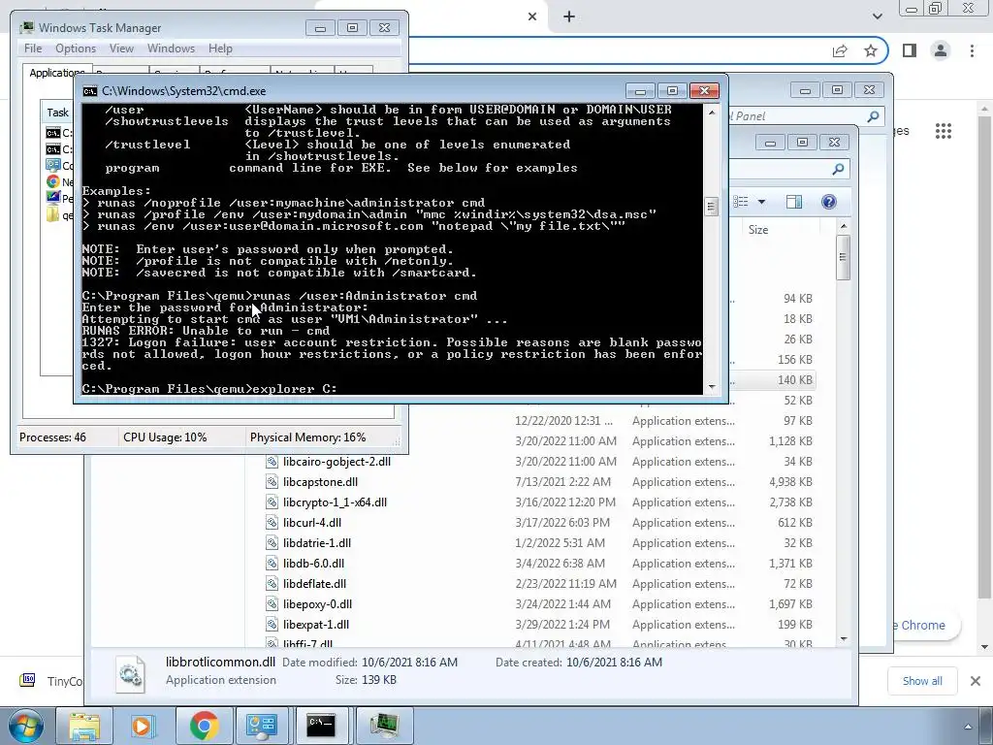The image size is (993, 745).
Task: Switch to the Applications tab in Task Manager
Action: coord(57,73)
